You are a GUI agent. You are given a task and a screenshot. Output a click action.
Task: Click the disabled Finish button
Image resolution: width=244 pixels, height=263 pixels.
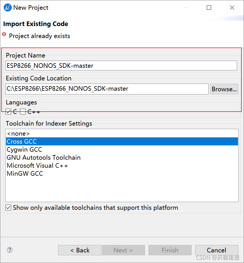(x=170, y=250)
